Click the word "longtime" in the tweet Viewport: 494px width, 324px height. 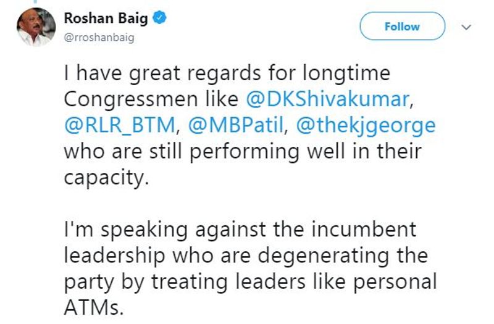pyautogui.click(x=346, y=73)
